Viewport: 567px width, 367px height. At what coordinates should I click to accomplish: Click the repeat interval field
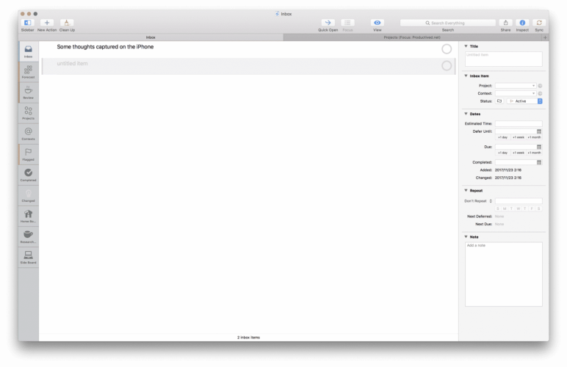coord(519,201)
